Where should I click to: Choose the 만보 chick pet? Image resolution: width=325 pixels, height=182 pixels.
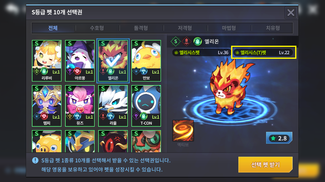[x=146, y=61]
